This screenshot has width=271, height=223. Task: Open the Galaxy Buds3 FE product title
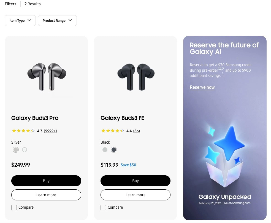click(x=122, y=118)
